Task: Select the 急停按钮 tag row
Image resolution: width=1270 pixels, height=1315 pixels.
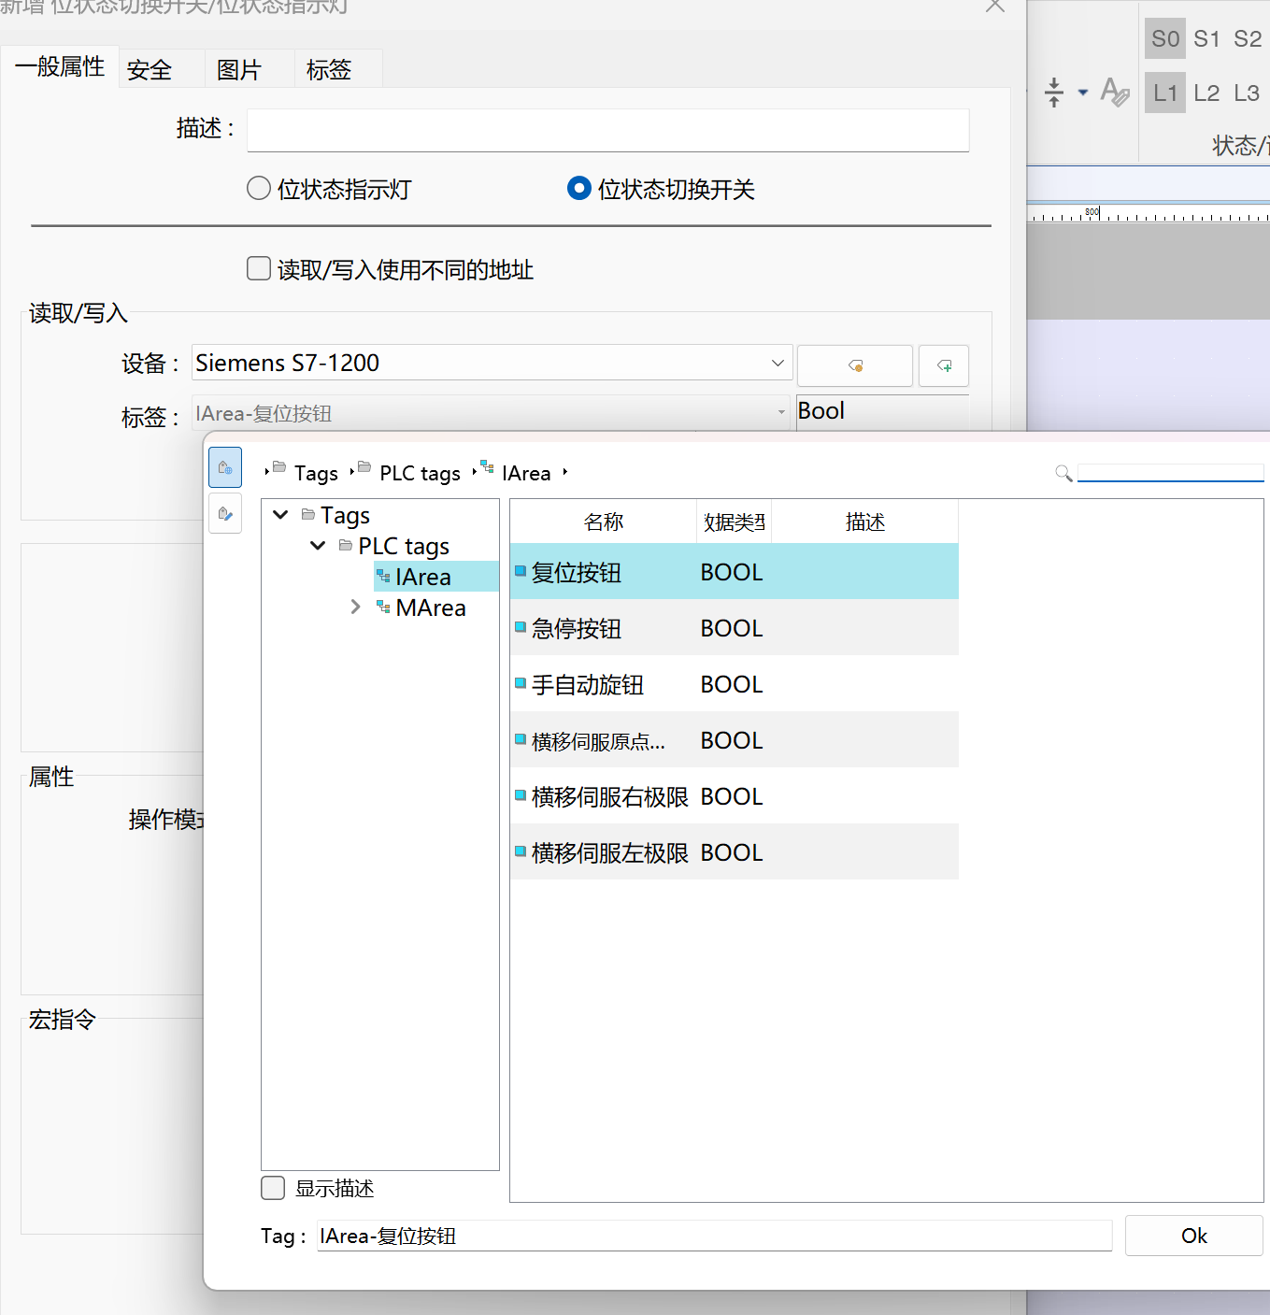Action: [577, 628]
